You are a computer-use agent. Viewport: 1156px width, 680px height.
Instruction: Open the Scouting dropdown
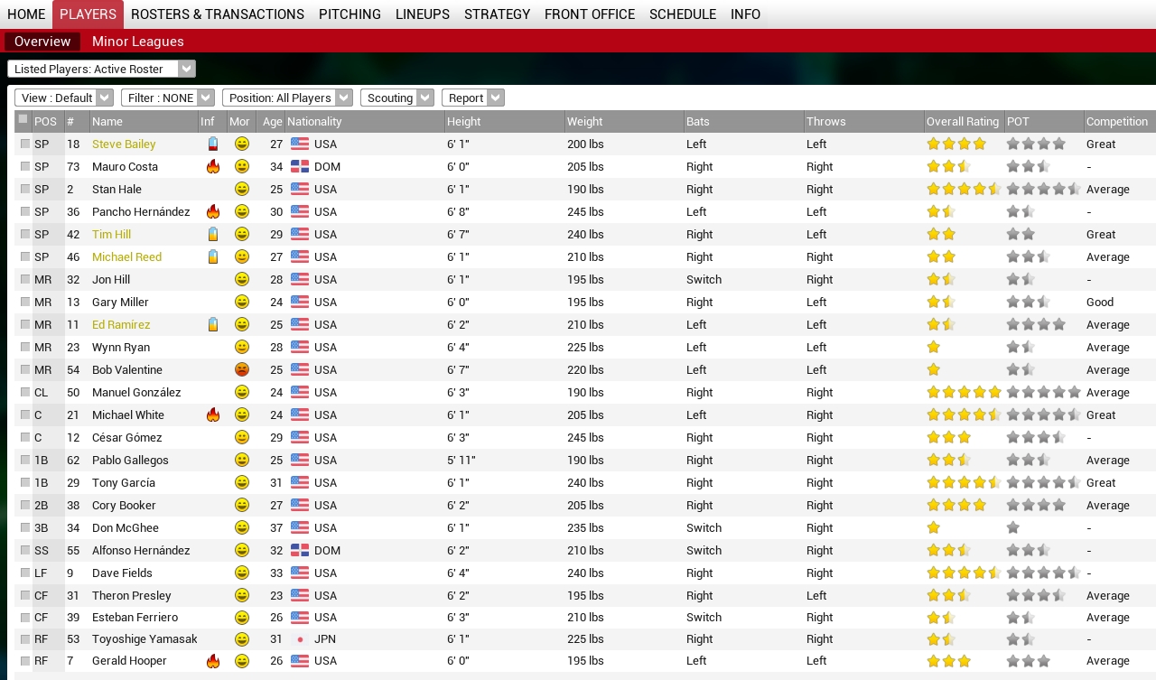[x=397, y=98]
